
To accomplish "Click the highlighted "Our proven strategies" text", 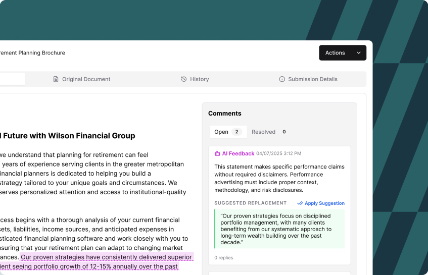I will point(106,257).
